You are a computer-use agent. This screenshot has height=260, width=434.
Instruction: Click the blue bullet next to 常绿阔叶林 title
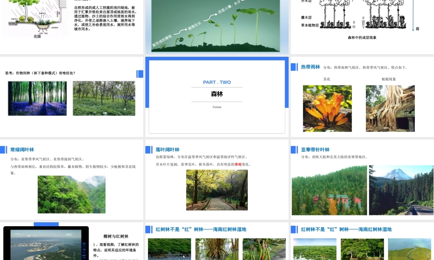(x=4, y=149)
